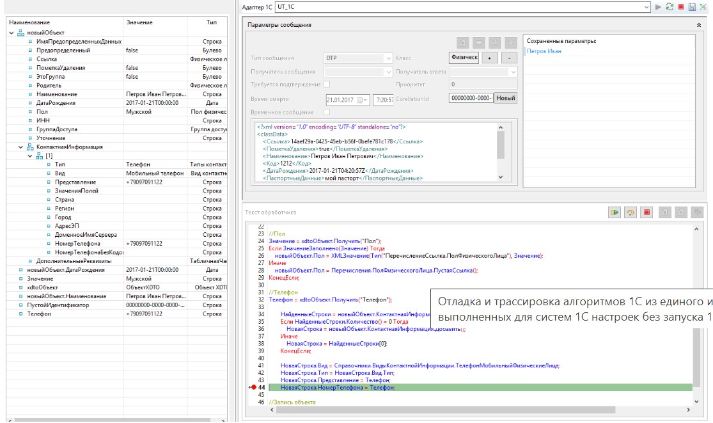Collapse the 'КонтактнаяИнформация' tree node
This screenshot has width=713, height=423.
click(x=21, y=147)
